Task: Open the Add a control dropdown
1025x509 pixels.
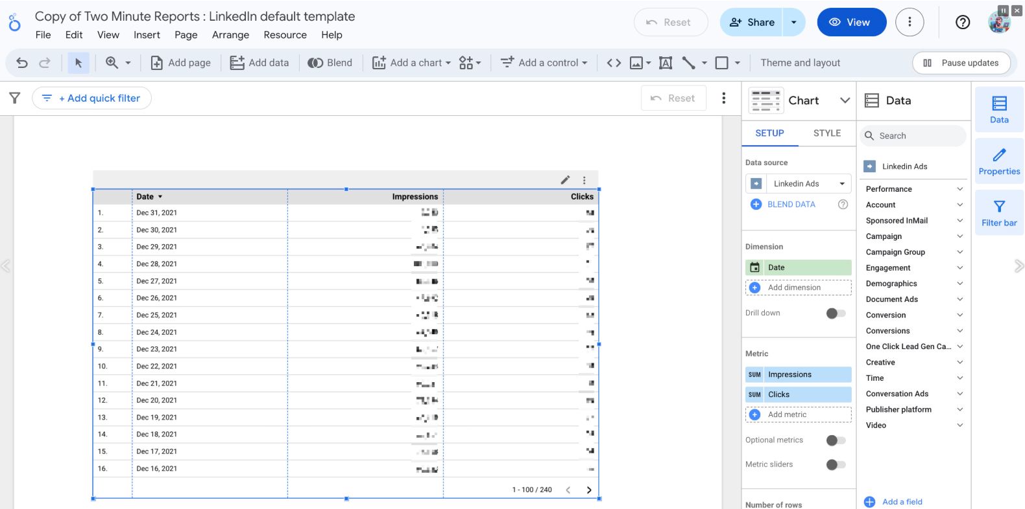Action: pyautogui.click(x=544, y=63)
